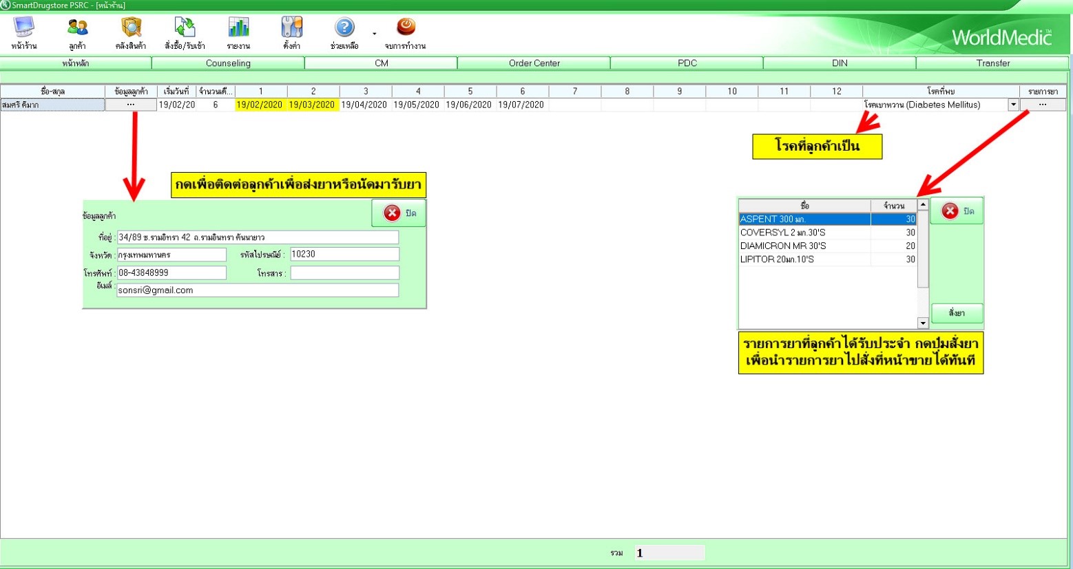This screenshot has width=1073, height=569.
Task: Expand the small arrow beside help icon
Action: (375, 34)
